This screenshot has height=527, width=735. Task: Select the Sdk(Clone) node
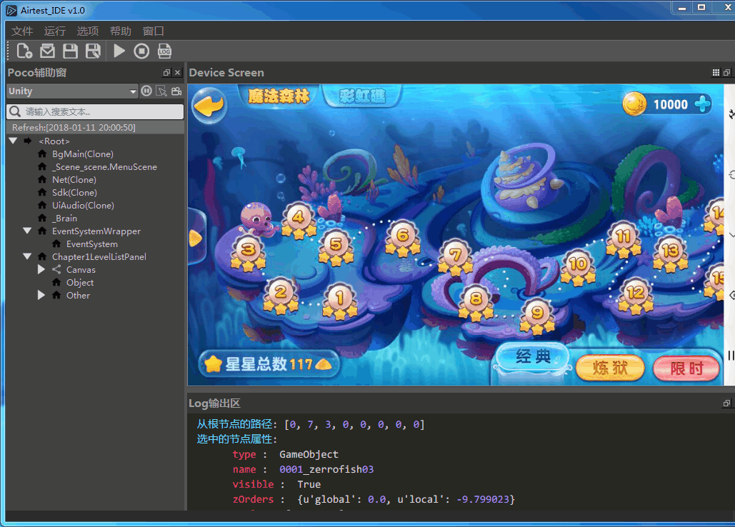74,193
